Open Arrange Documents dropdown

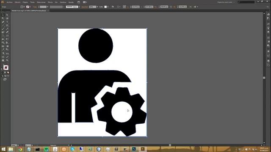85,2
